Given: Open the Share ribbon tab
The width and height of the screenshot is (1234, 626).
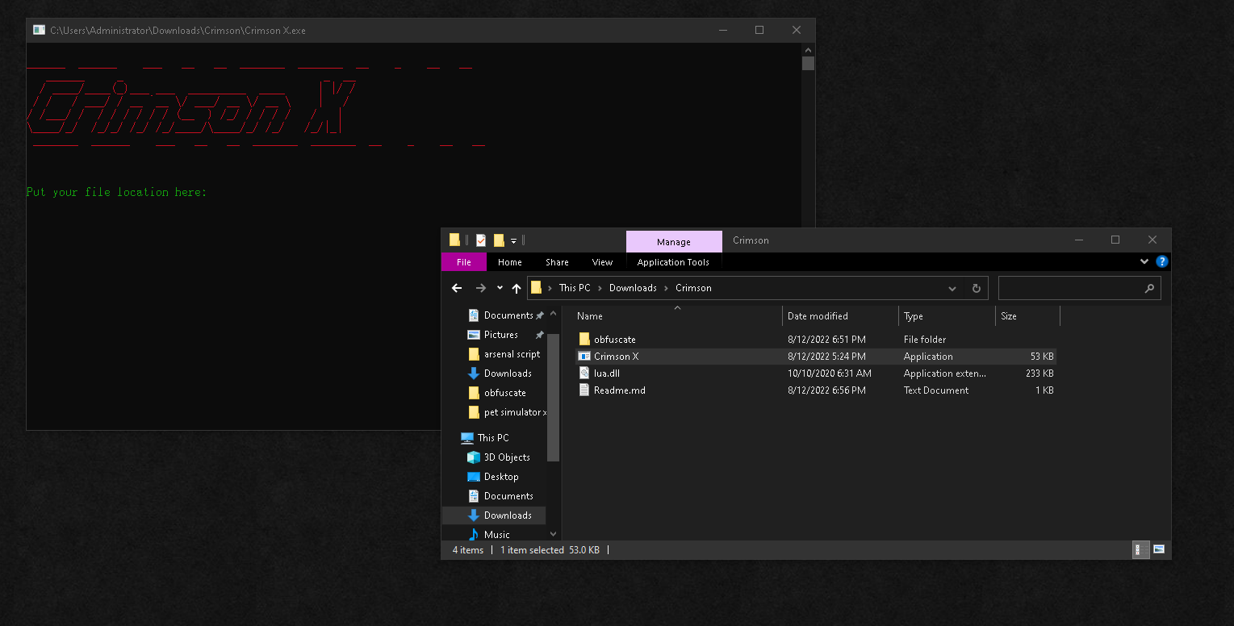Looking at the screenshot, I should (557, 261).
